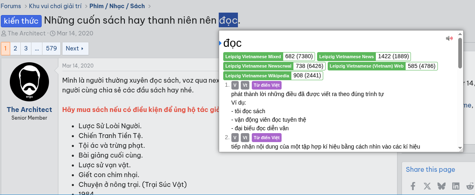Click the Leipzig Vietnamese News frequency tag

[346, 57]
